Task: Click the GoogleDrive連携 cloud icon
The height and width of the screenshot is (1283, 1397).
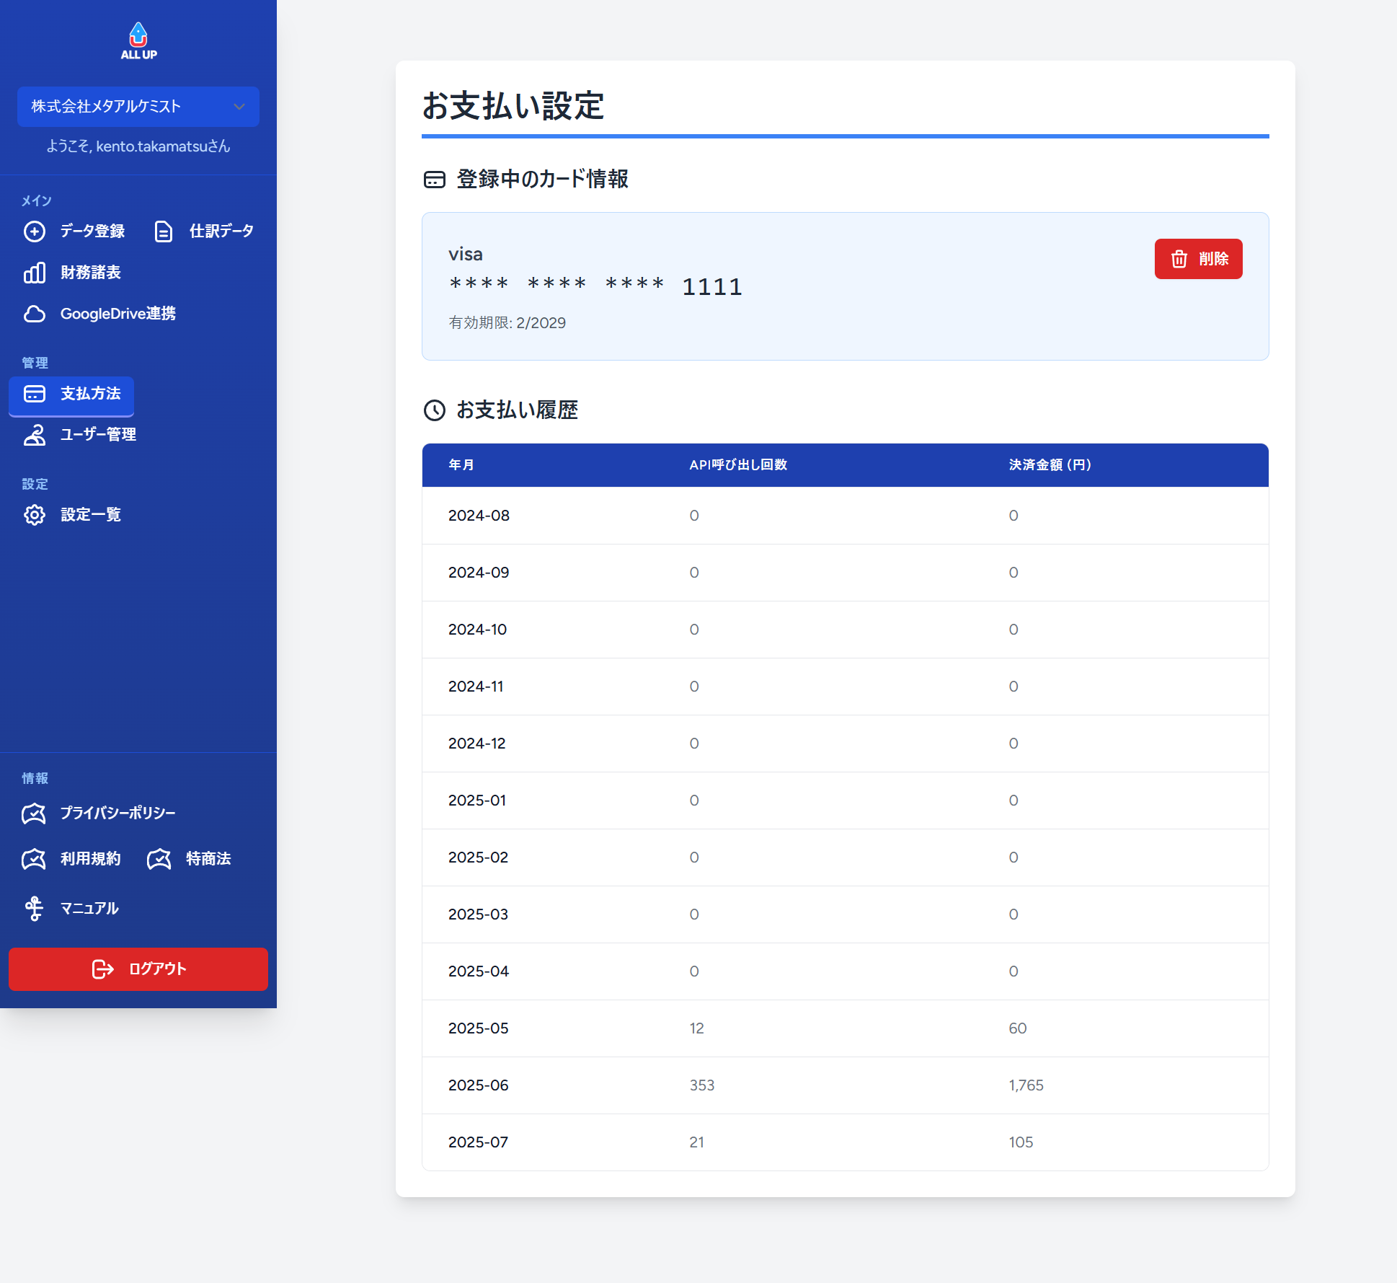Action: pyautogui.click(x=35, y=314)
